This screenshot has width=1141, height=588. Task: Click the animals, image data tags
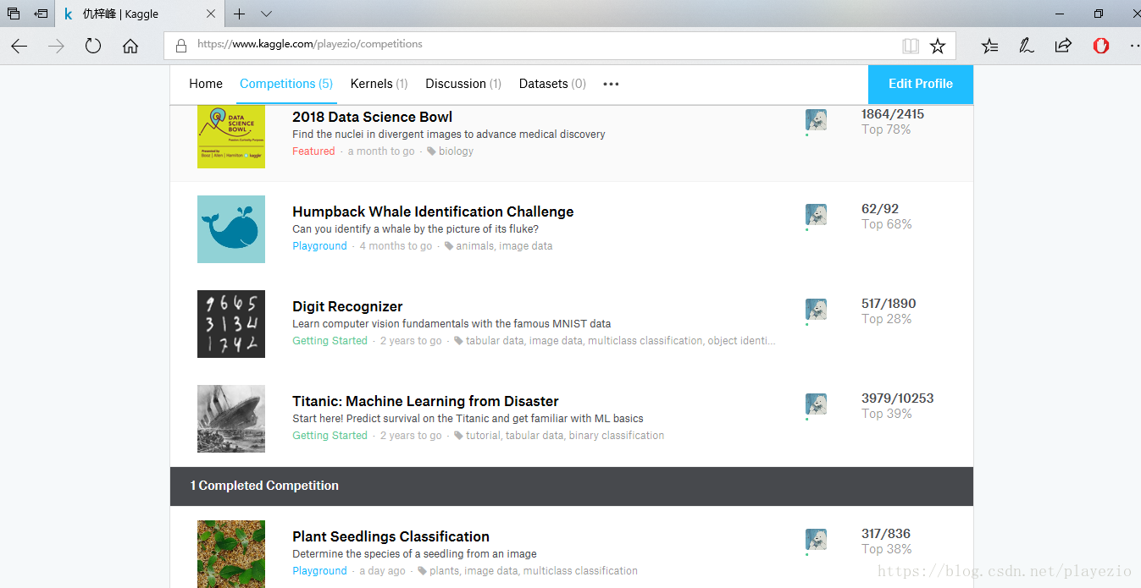click(504, 246)
